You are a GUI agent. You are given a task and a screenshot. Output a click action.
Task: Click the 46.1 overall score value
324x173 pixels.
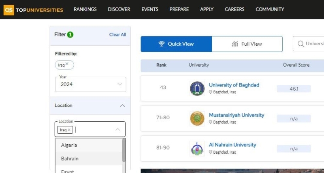point(294,89)
